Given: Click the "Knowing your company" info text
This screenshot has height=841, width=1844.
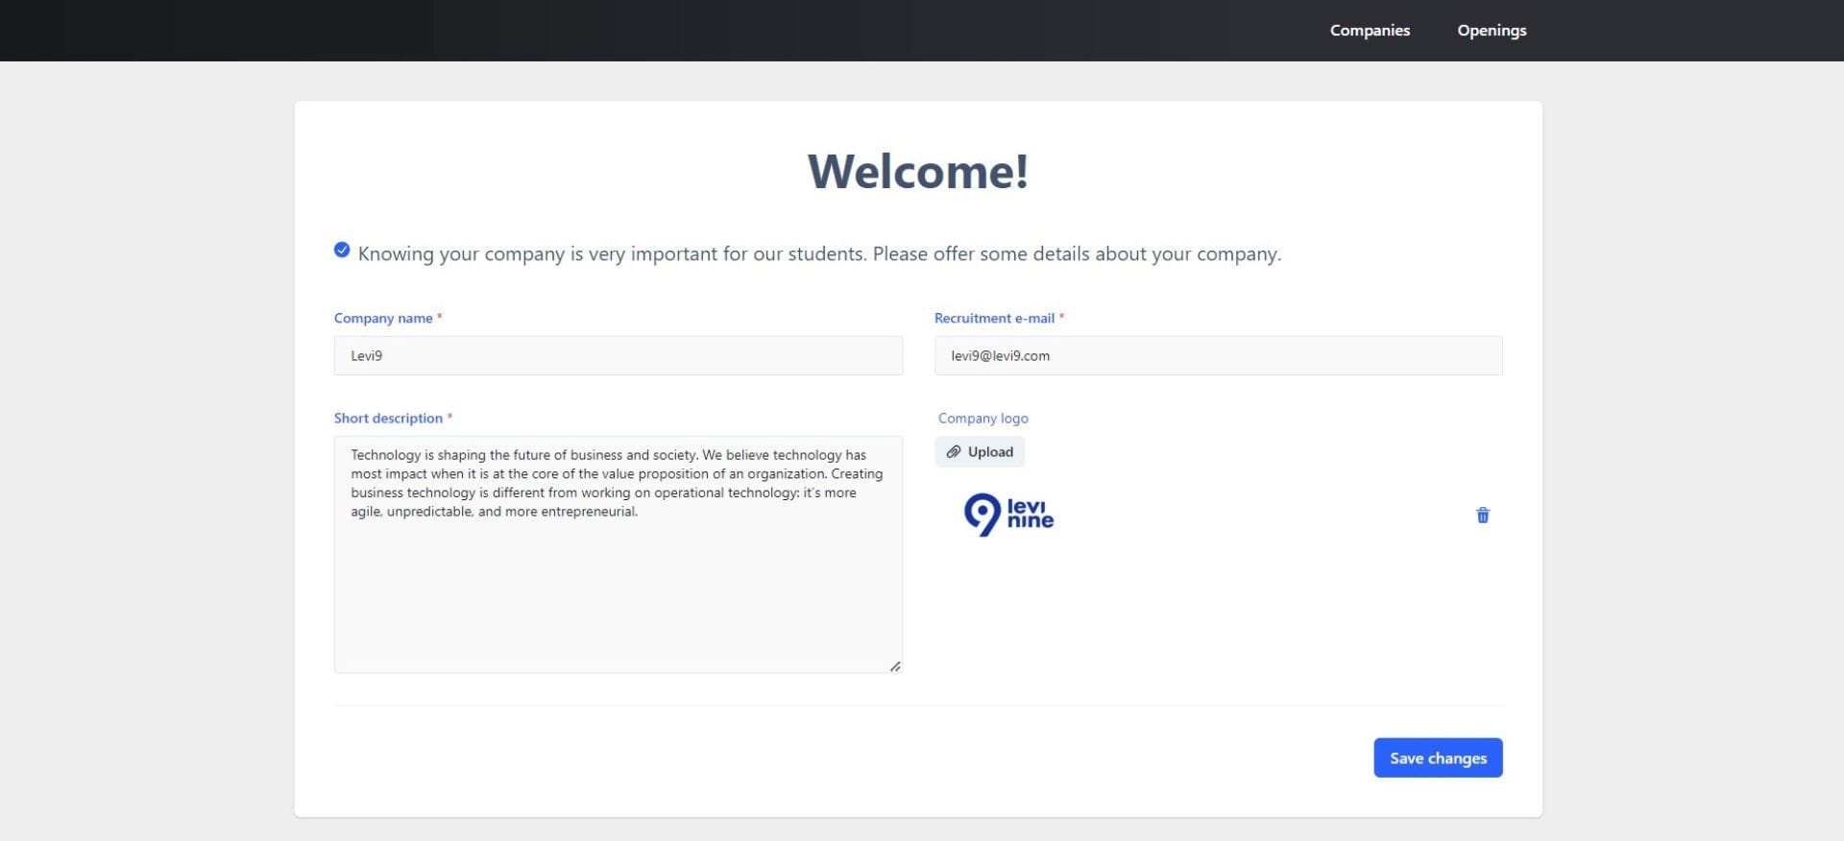Looking at the screenshot, I should coord(819,254).
